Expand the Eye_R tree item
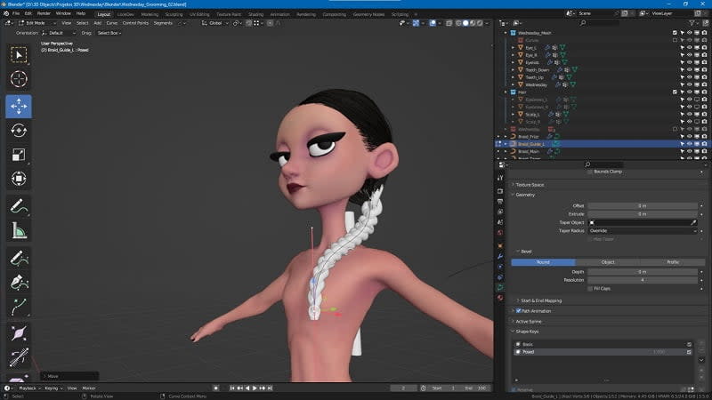Image resolution: width=712 pixels, height=400 pixels. click(514, 55)
